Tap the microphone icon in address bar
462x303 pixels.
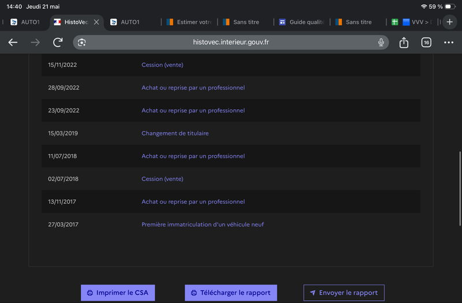381,42
